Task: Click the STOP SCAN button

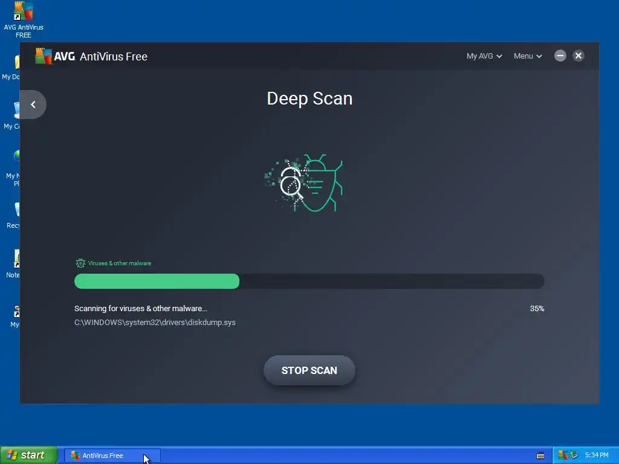Action: click(309, 370)
